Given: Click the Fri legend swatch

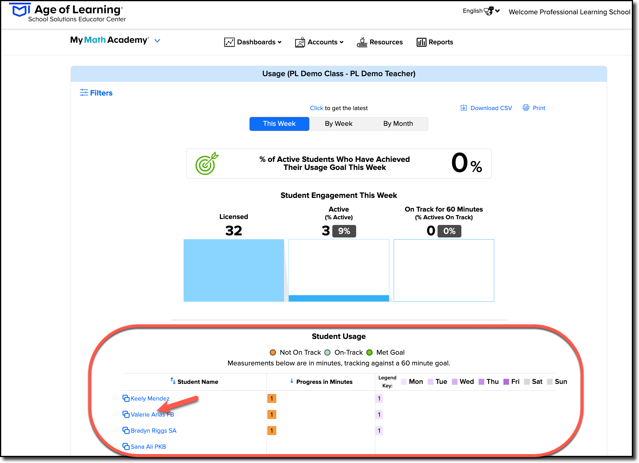Looking at the screenshot, I should click(506, 382).
